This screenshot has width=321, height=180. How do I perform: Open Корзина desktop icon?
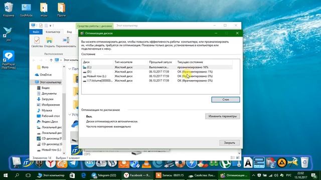point(9,9)
